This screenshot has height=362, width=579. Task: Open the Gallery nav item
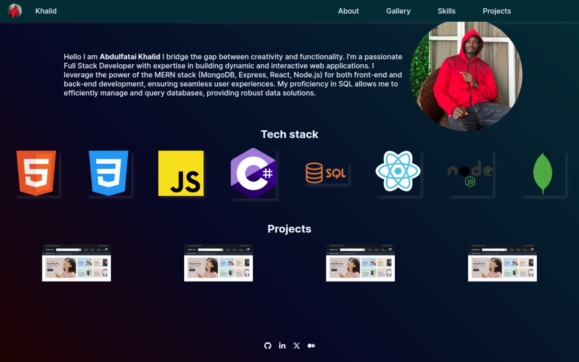[398, 11]
